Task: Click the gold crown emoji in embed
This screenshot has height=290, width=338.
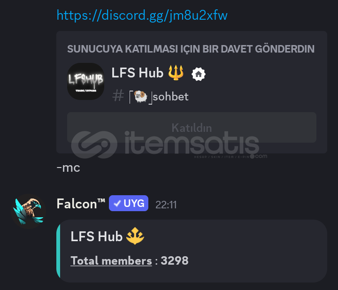Action: [x=135, y=236]
